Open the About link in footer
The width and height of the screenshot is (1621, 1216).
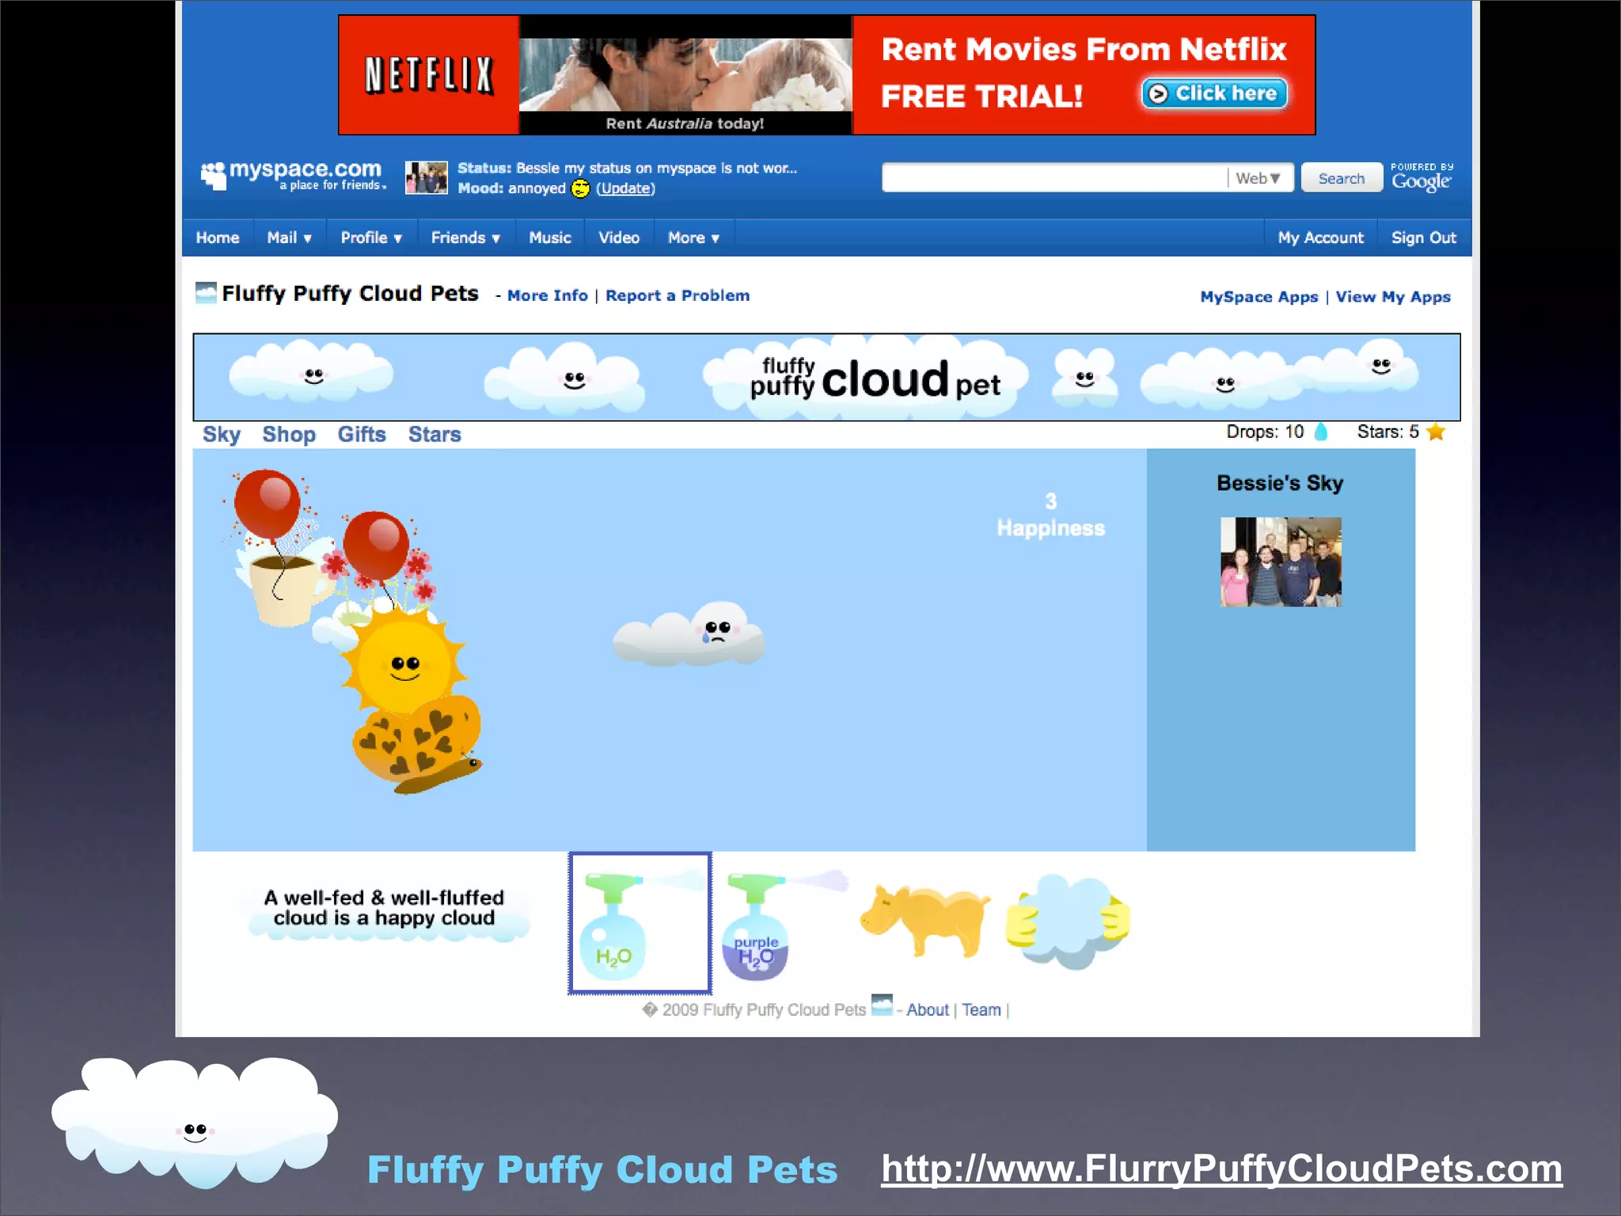(x=927, y=1010)
